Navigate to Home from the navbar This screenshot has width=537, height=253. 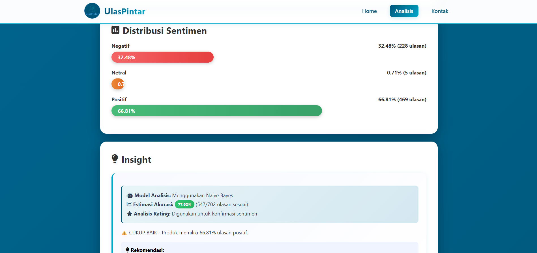369,11
